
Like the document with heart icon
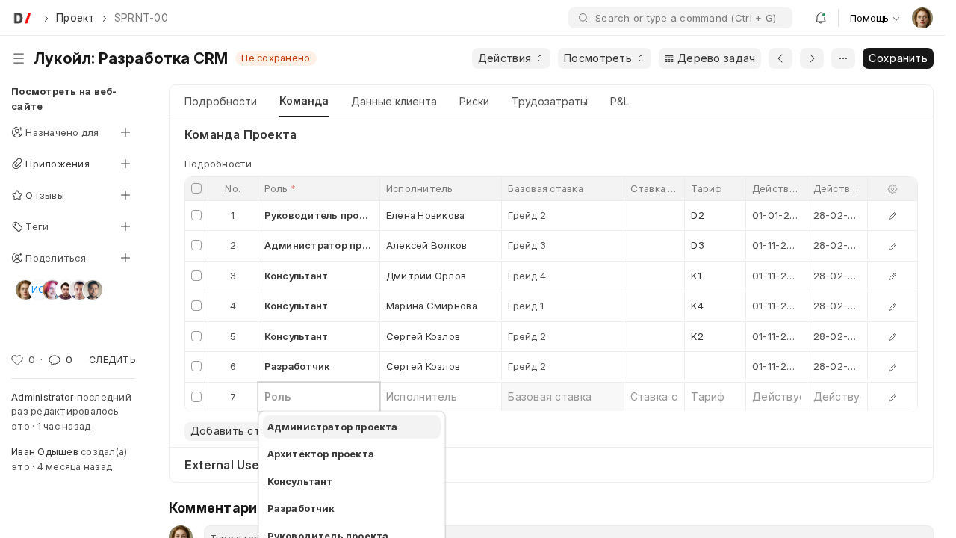[17, 360]
